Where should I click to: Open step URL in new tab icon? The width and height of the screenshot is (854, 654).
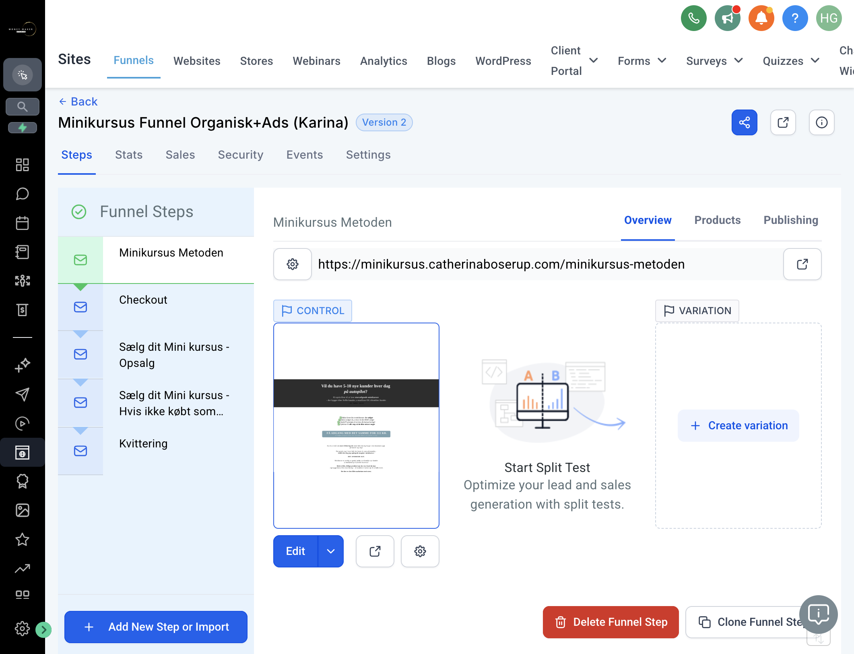pos(802,264)
